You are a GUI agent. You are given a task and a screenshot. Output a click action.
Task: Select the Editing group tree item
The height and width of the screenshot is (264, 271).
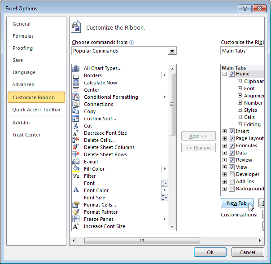tap(252, 124)
